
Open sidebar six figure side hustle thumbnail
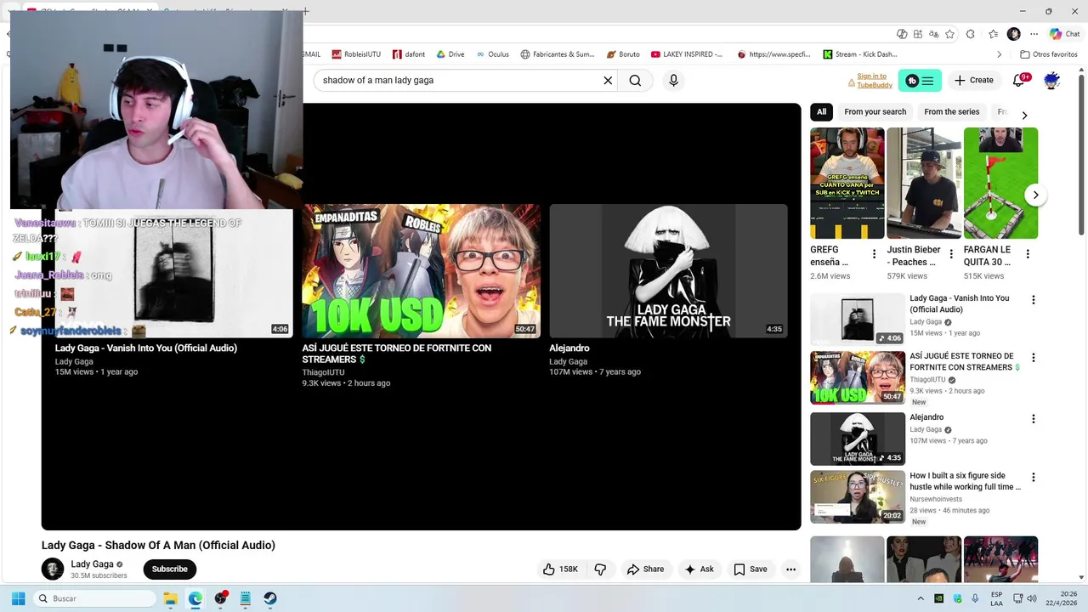tap(858, 497)
